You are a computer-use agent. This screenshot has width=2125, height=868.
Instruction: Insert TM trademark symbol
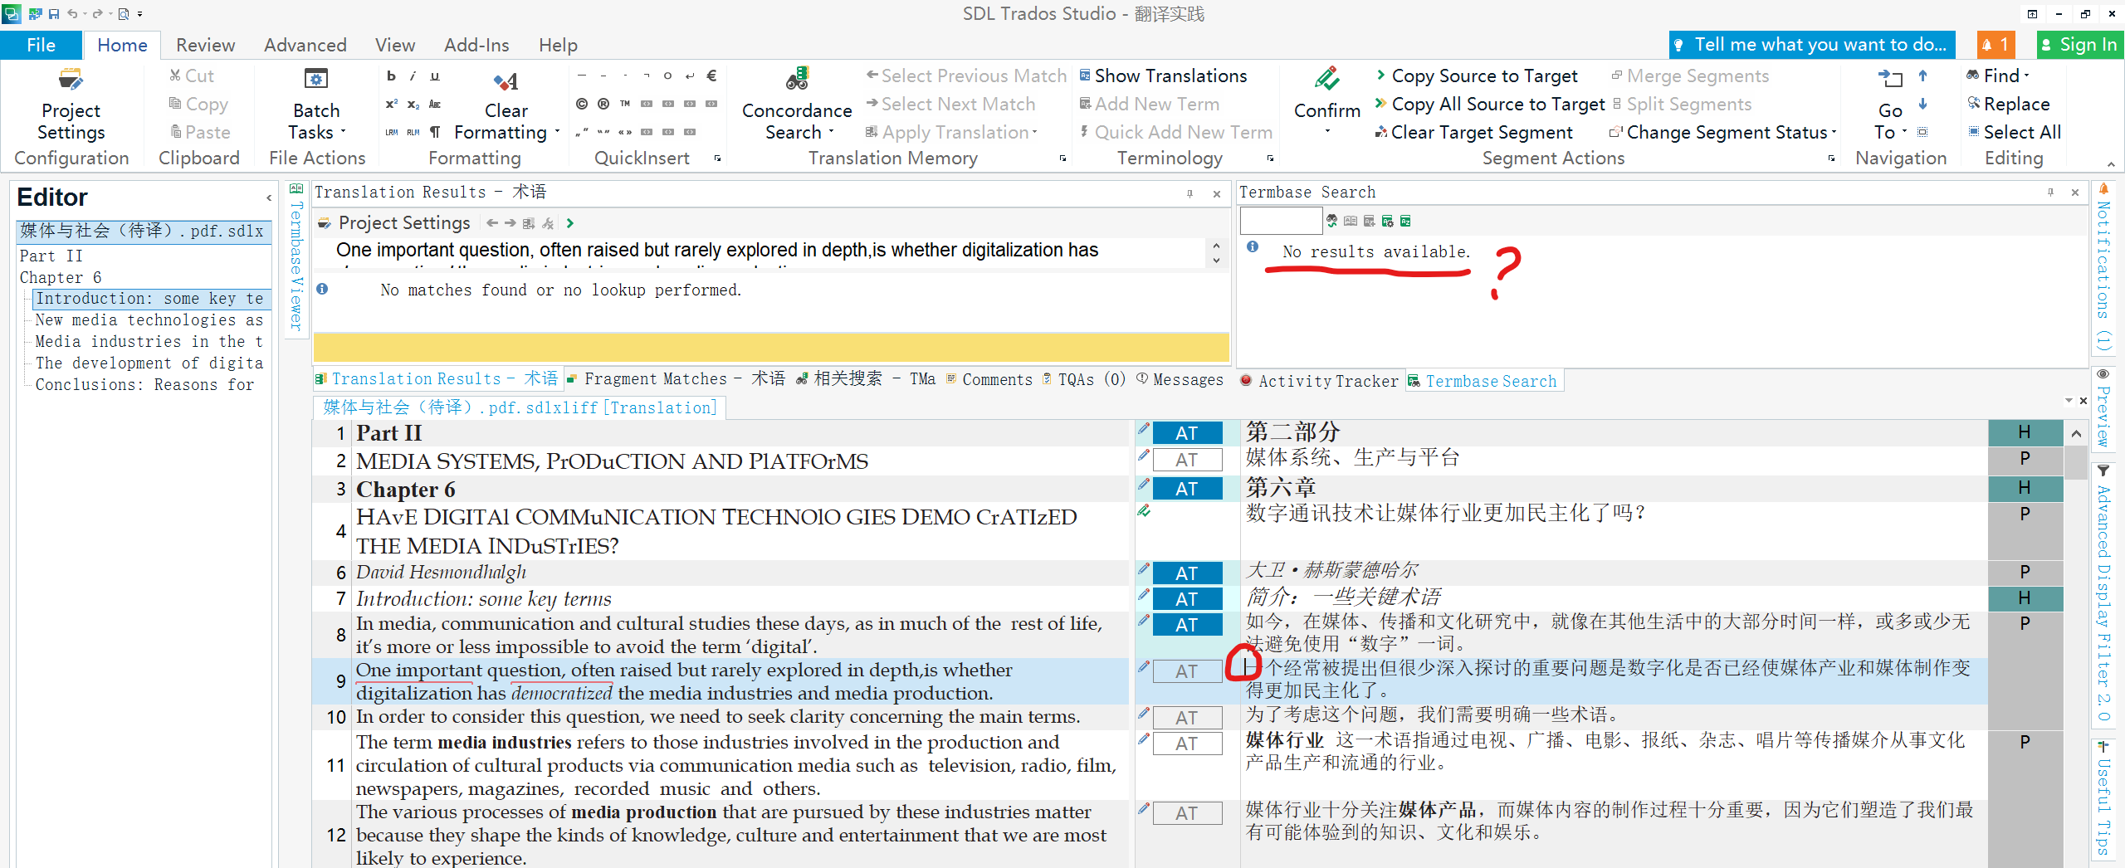coord(625,104)
